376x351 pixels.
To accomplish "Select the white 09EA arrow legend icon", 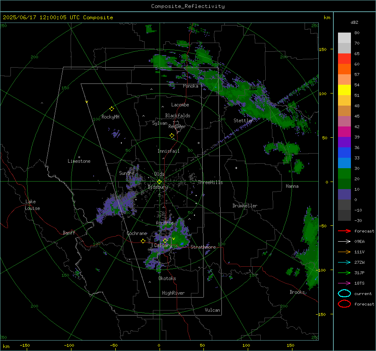I will [344, 242].
